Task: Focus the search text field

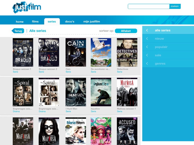Action: [148, 6]
